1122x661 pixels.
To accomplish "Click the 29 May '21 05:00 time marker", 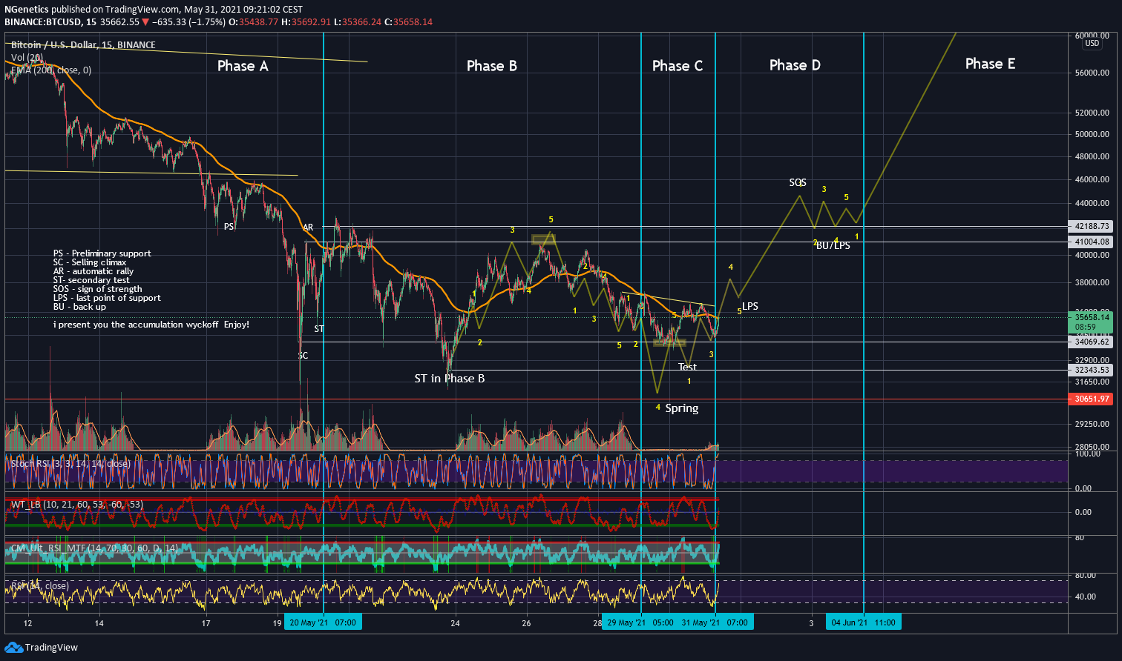I will click(640, 622).
